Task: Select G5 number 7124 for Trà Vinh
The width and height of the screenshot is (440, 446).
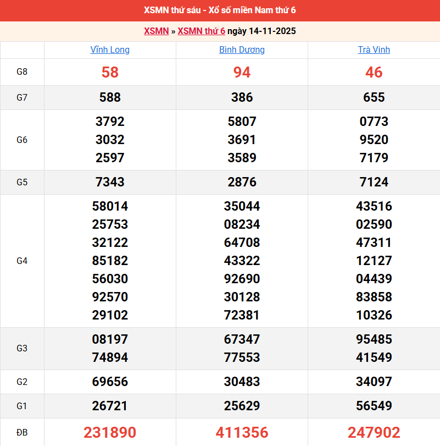Action: 374,181
